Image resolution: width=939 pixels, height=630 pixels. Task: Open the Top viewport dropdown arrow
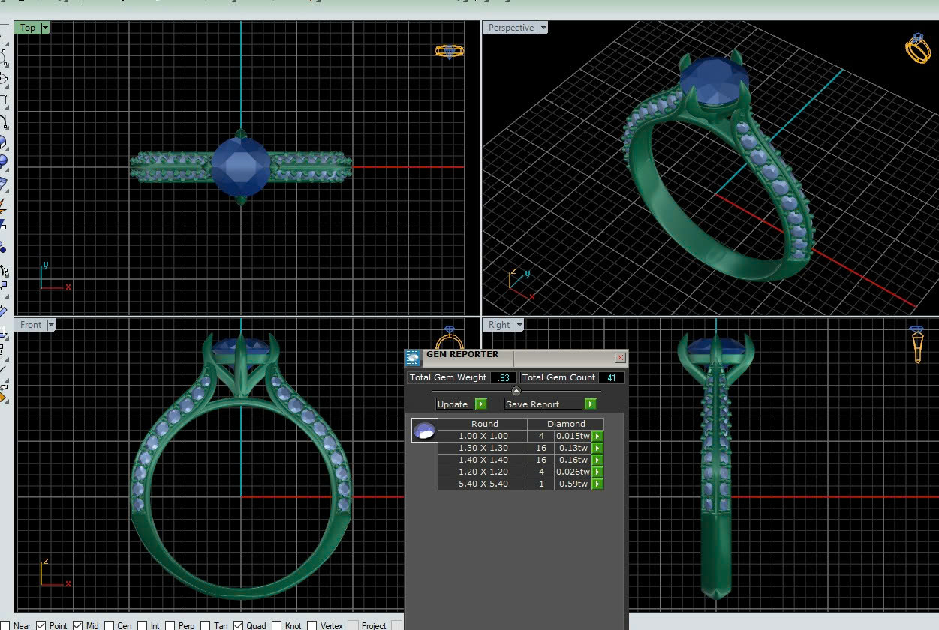pyautogui.click(x=45, y=28)
